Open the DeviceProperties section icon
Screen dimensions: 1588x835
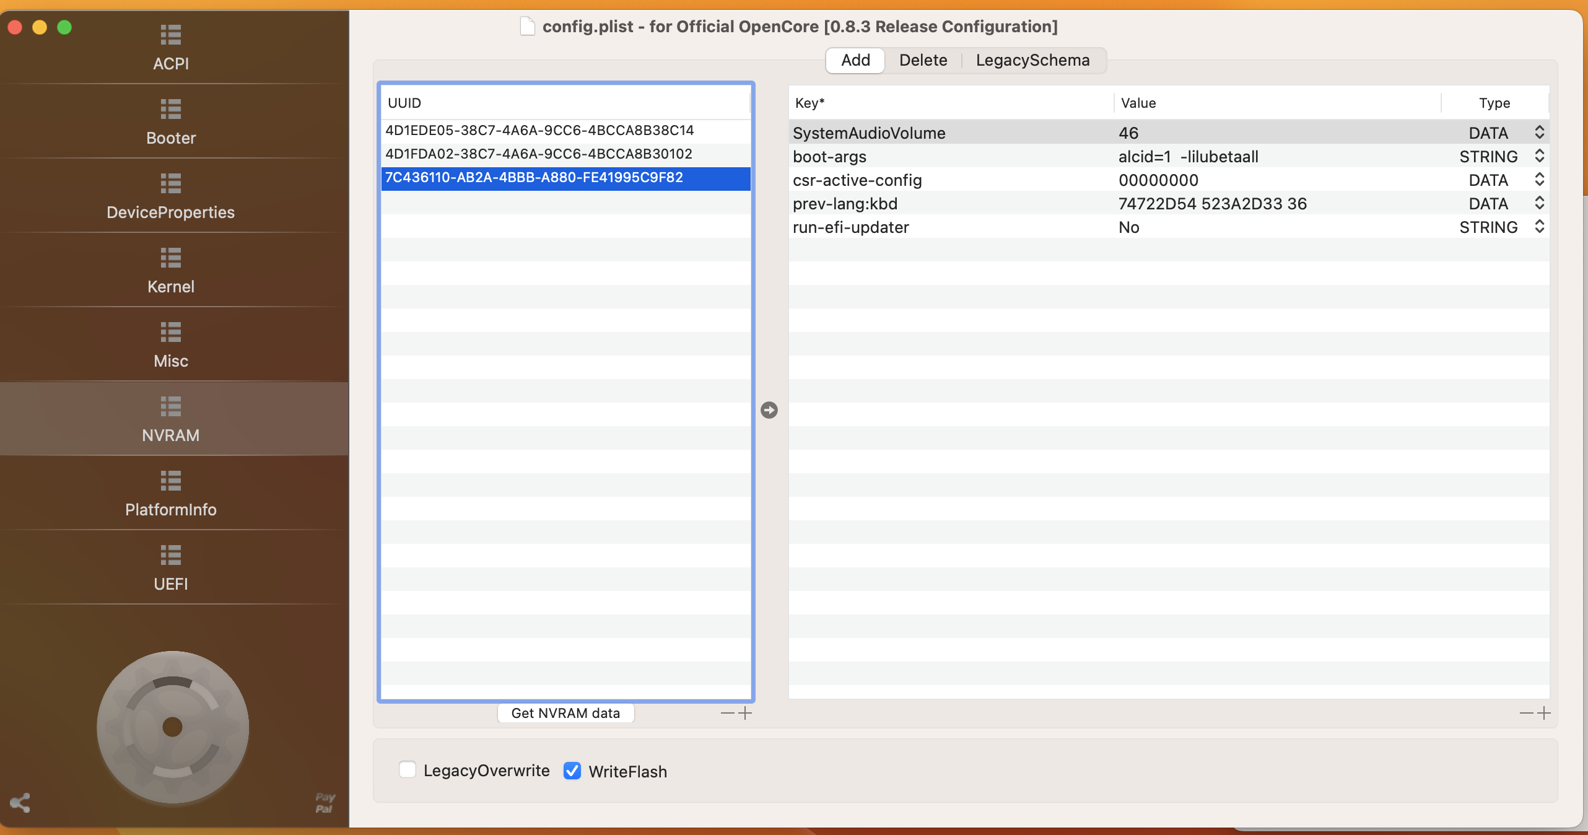[x=170, y=184]
